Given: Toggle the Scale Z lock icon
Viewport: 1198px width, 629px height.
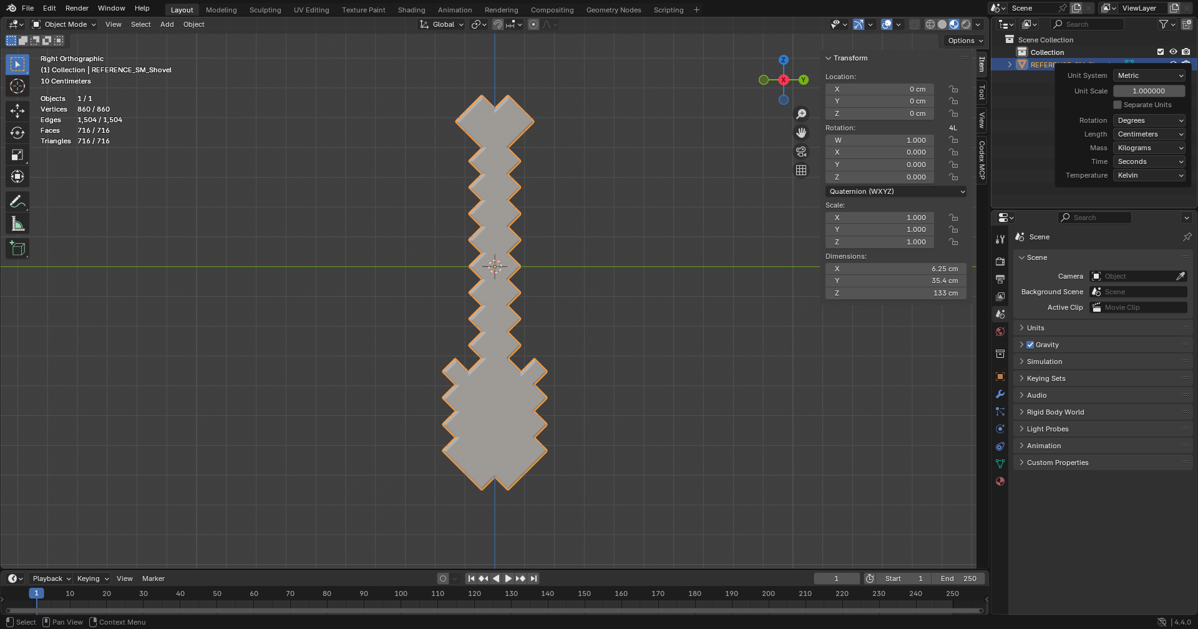Looking at the screenshot, I should point(953,242).
